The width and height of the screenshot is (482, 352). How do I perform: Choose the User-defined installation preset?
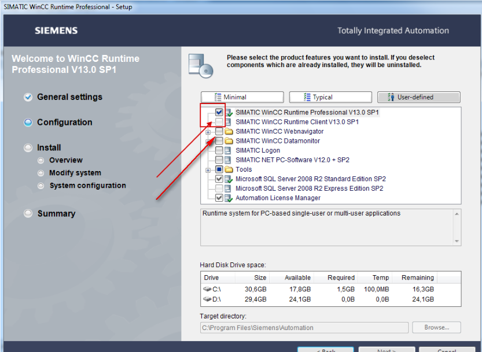(419, 97)
